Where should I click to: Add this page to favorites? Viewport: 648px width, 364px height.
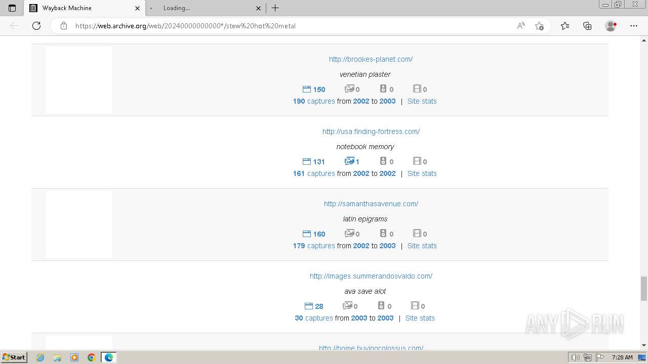pos(539,26)
